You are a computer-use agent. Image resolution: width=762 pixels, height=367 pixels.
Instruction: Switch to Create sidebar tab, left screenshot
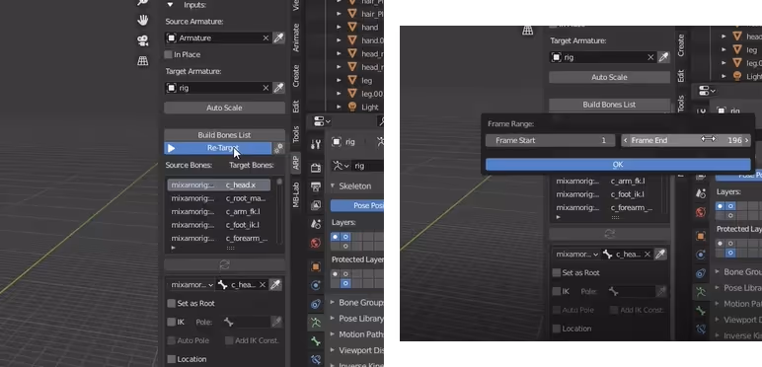(x=296, y=76)
